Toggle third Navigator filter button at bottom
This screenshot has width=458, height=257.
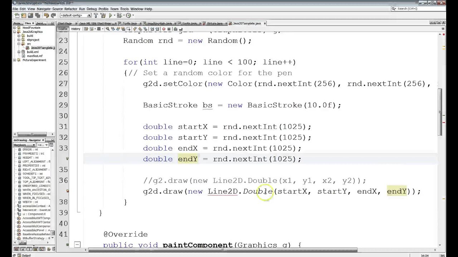pos(29,249)
